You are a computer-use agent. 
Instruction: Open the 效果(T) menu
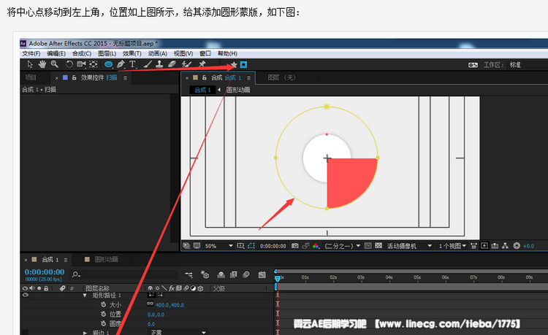(x=132, y=53)
